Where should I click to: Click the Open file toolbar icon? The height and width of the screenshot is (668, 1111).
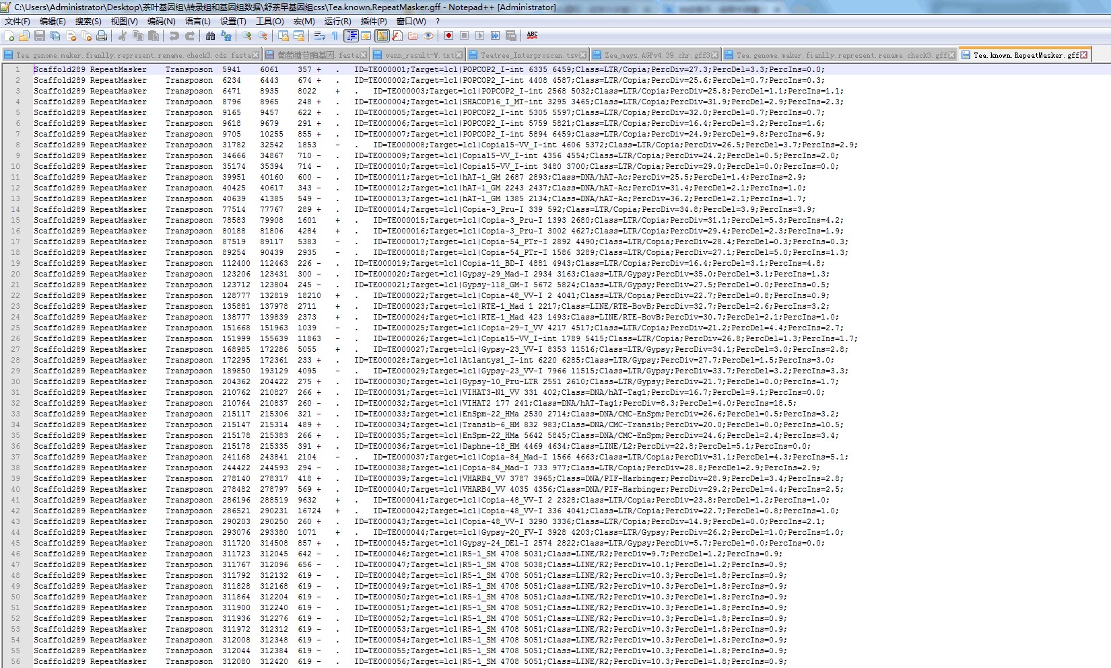[24, 36]
